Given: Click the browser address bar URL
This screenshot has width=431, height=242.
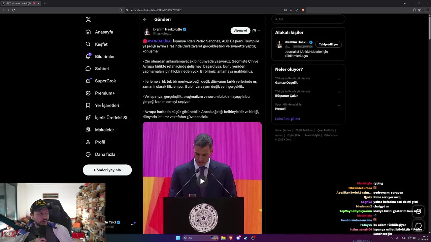Looking at the screenshot, I should (156, 10).
